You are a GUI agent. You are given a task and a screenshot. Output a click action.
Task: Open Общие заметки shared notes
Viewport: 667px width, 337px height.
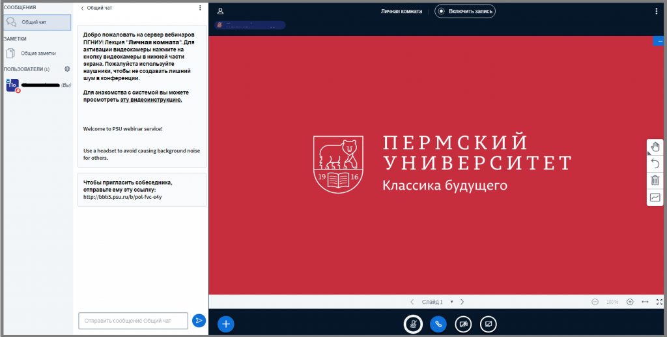pyautogui.click(x=31, y=53)
